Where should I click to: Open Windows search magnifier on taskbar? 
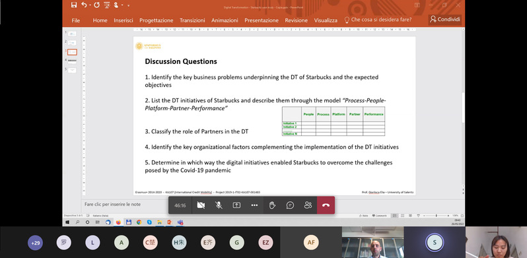point(77,222)
